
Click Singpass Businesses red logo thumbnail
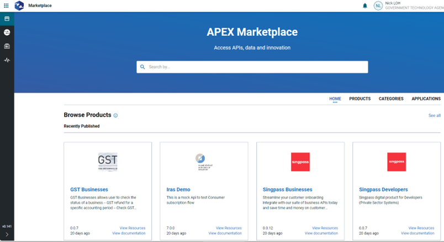click(x=300, y=162)
